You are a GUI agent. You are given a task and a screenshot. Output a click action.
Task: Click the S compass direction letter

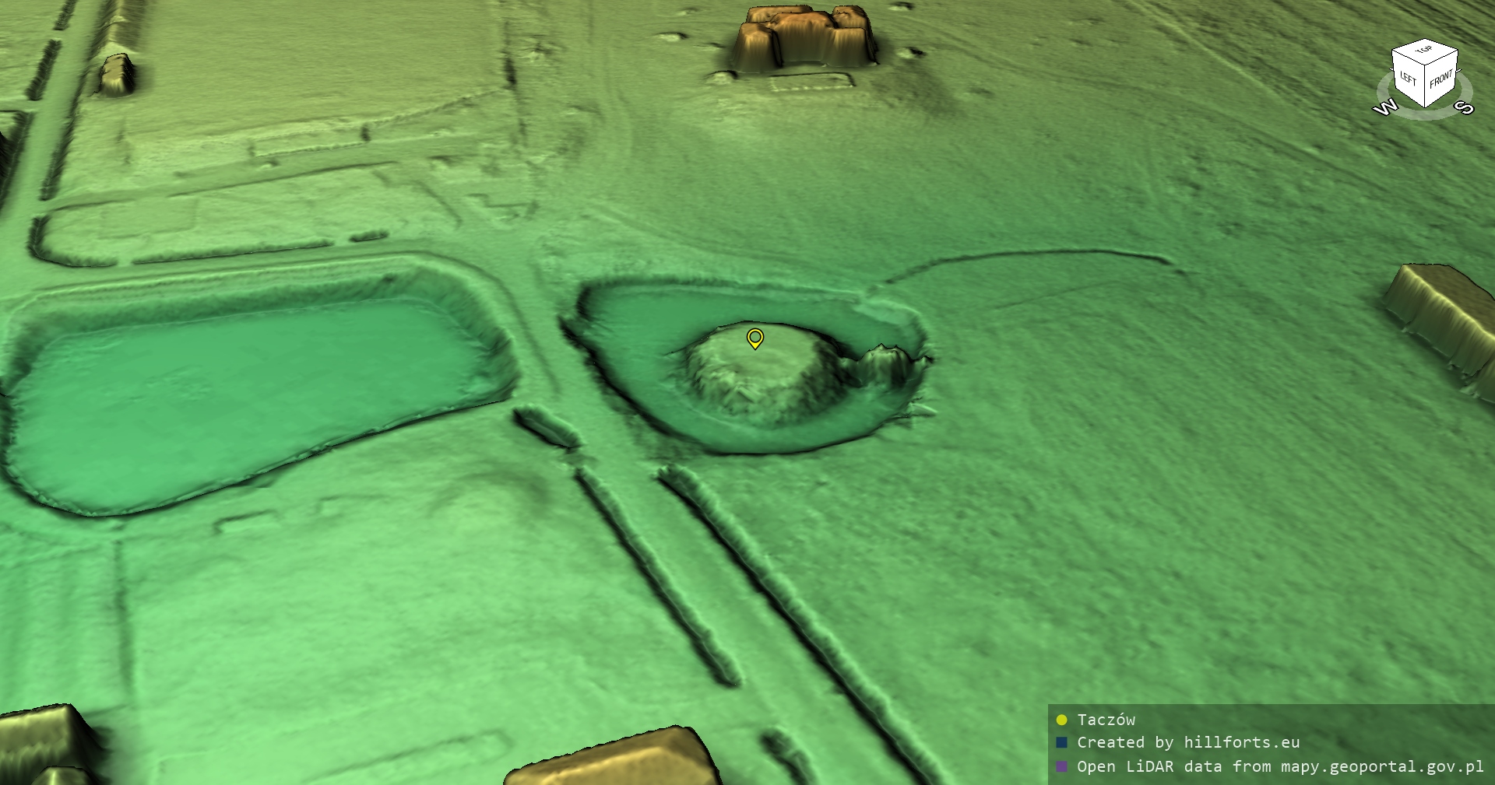pos(1465,107)
